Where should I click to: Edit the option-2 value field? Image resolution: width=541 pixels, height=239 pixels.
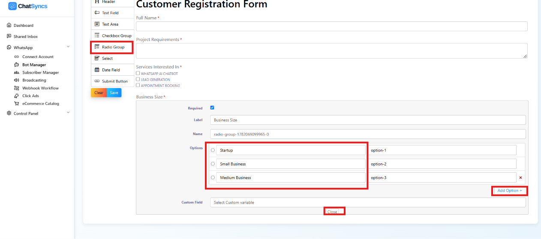[x=442, y=164]
